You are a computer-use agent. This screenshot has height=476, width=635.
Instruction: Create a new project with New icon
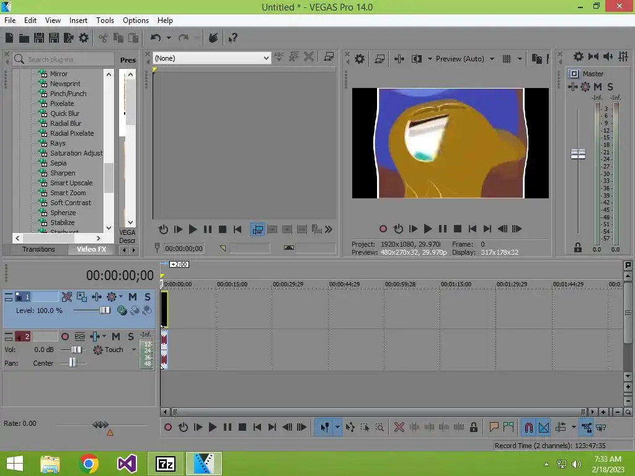9,38
